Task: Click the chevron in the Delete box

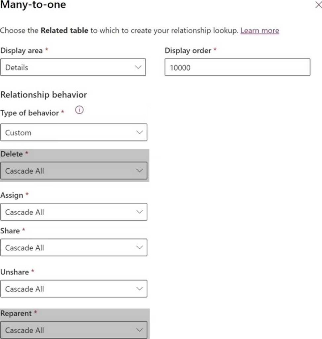Action: coord(140,171)
